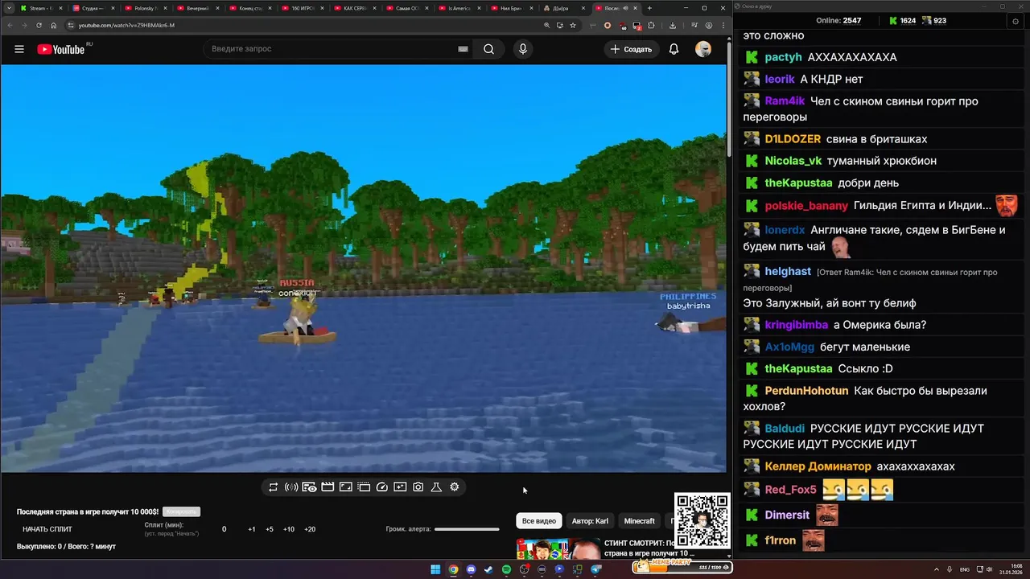Open the chat window settings gear
This screenshot has height=579, width=1030.
coord(1015,21)
